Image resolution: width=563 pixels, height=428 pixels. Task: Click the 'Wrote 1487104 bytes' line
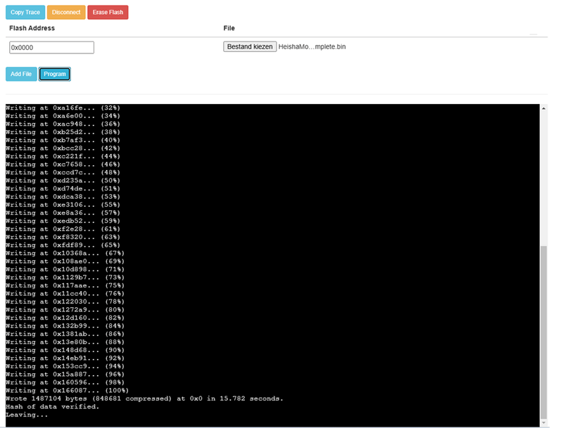click(x=144, y=398)
